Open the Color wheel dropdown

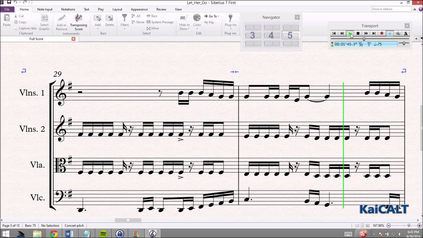pos(197,22)
